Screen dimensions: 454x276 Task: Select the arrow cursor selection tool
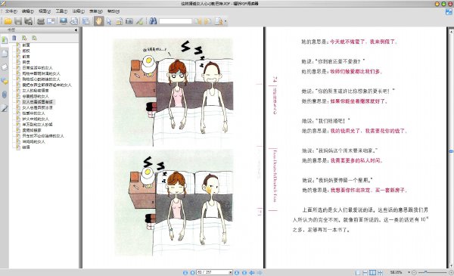[109, 21]
